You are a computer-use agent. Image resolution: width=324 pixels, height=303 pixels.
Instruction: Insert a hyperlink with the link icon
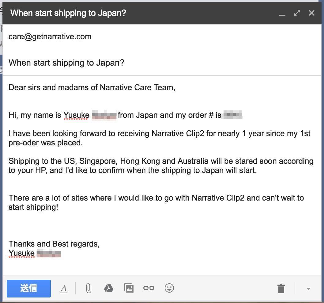pyautogui.click(x=149, y=288)
